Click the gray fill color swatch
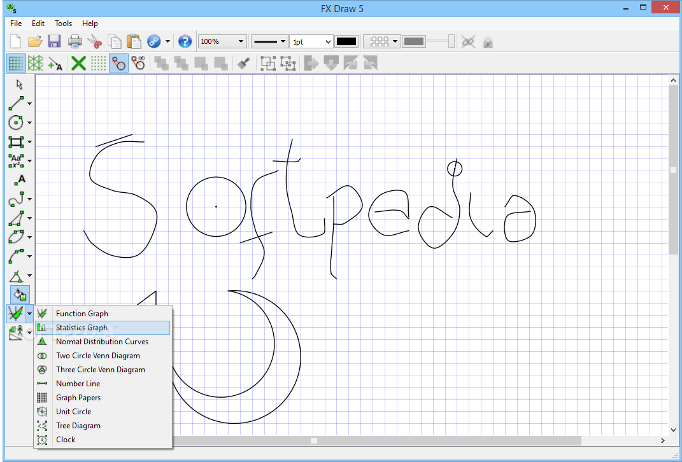This screenshot has height=462, width=682. tap(414, 42)
